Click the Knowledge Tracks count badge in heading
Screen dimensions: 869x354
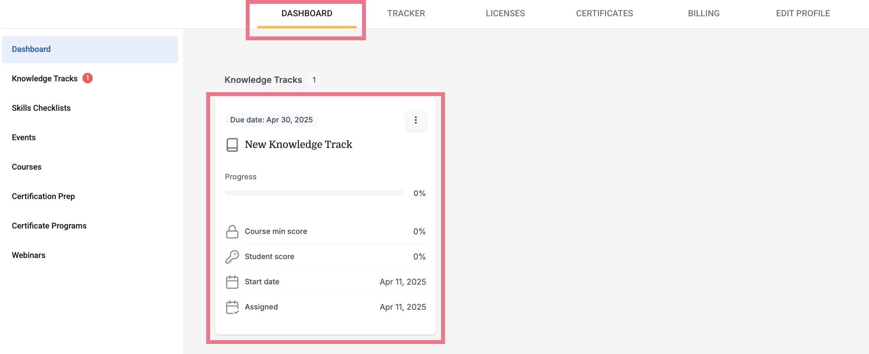click(x=314, y=80)
